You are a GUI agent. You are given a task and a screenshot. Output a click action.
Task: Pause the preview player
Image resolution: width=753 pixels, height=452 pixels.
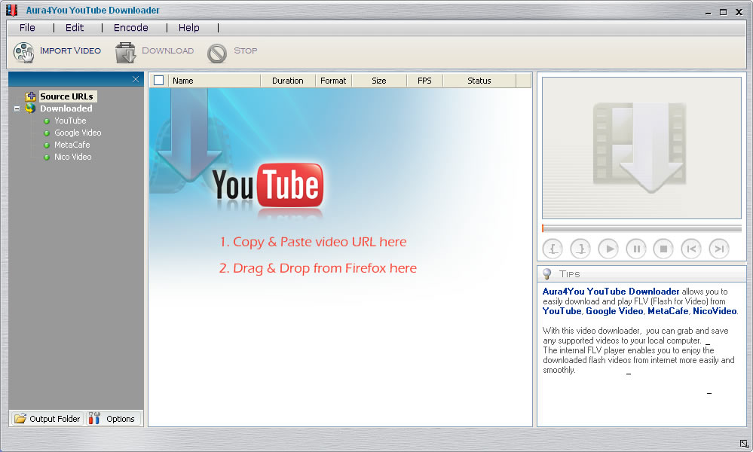(636, 249)
